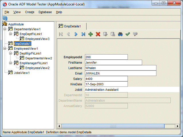Open the View menu
The height and width of the screenshot is (137, 183).
[17, 12]
